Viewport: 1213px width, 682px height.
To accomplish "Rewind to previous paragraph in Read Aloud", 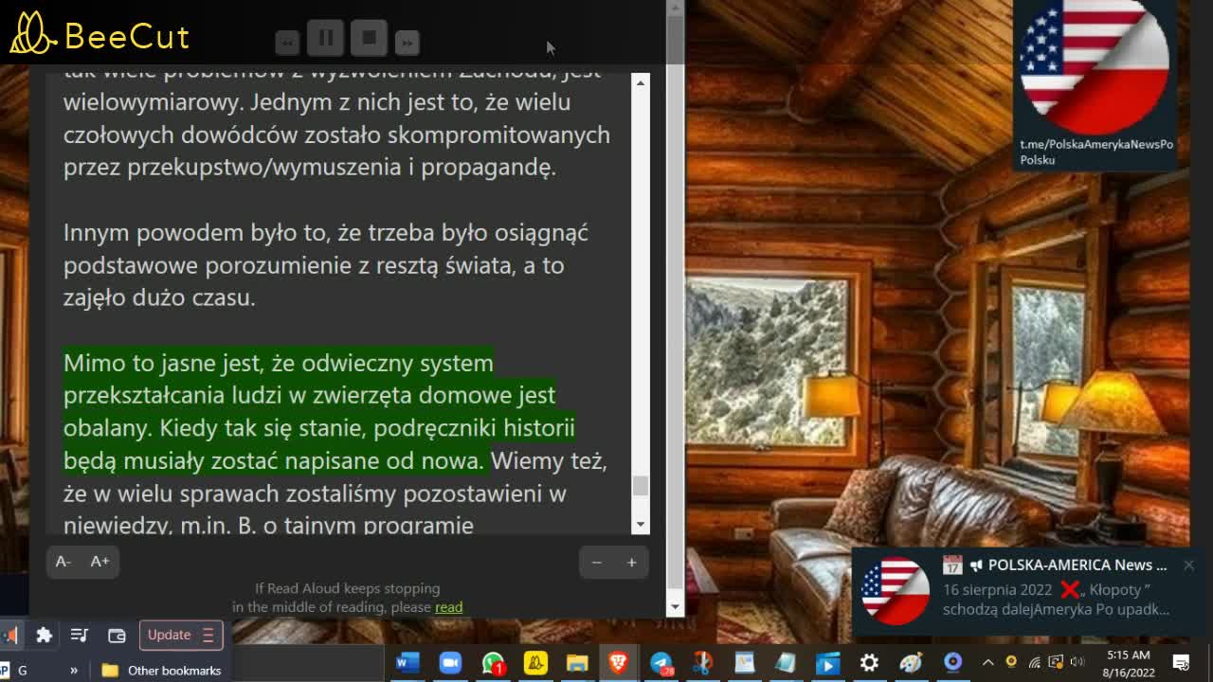I will [x=287, y=42].
